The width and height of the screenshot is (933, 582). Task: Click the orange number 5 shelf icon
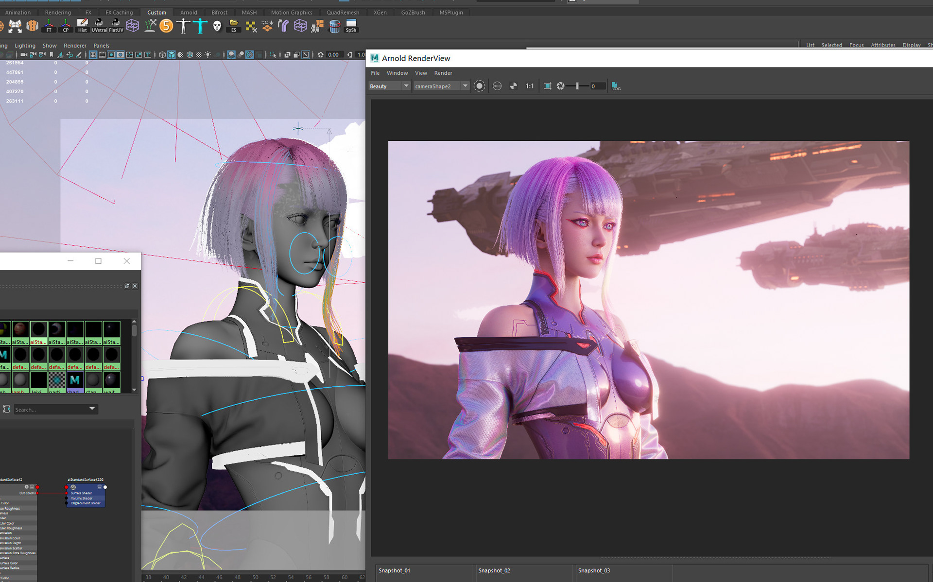click(166, 25)
